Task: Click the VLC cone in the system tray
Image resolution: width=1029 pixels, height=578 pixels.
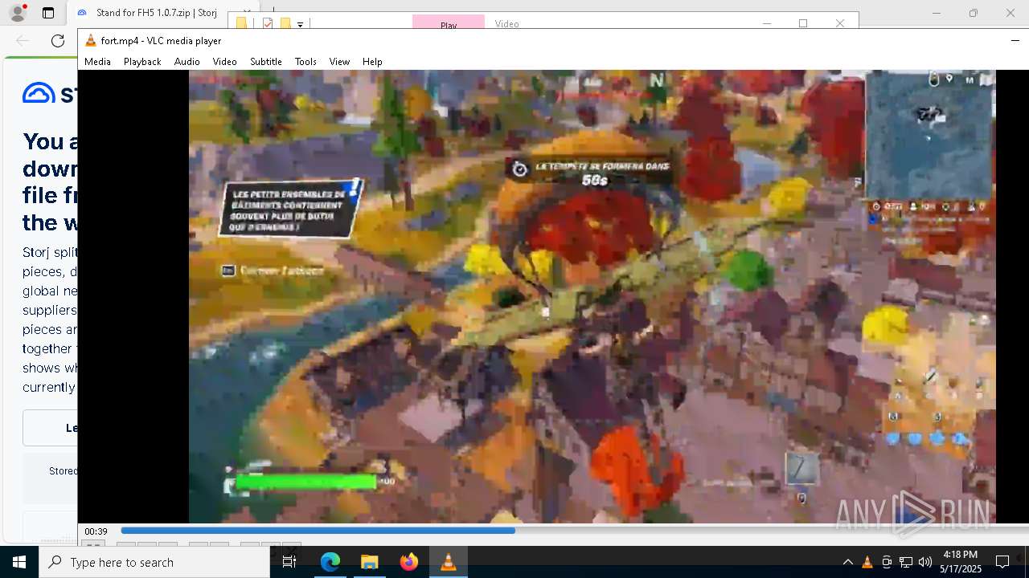Action: [x=867, y=562]
